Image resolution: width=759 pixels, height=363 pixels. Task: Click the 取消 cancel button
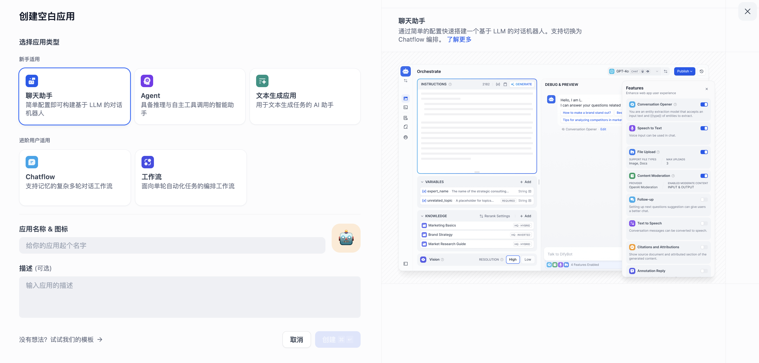click(x=296, y=339)
